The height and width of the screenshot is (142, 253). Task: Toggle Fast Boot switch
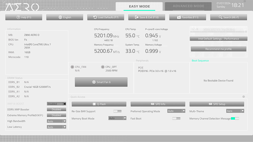click(176, 119)
